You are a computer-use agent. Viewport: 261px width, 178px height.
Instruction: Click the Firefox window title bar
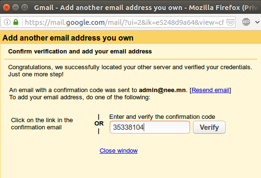145,8
